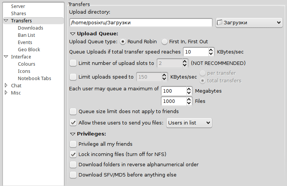The height and width of the screenshot is (186, 287).
Task: Click the queue uploads speed field showing 10
Action: point(196,52)
